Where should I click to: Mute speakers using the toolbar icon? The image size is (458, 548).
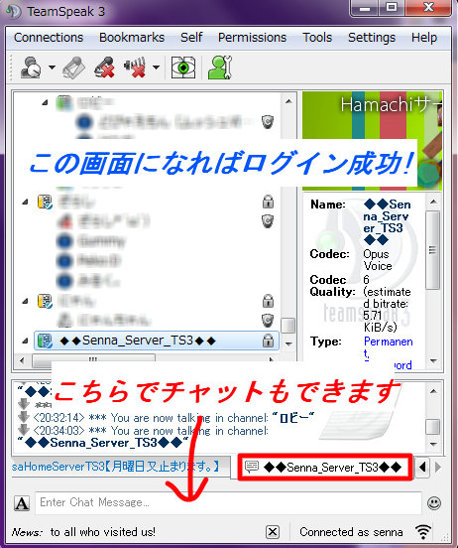click(x=135, y=68)
